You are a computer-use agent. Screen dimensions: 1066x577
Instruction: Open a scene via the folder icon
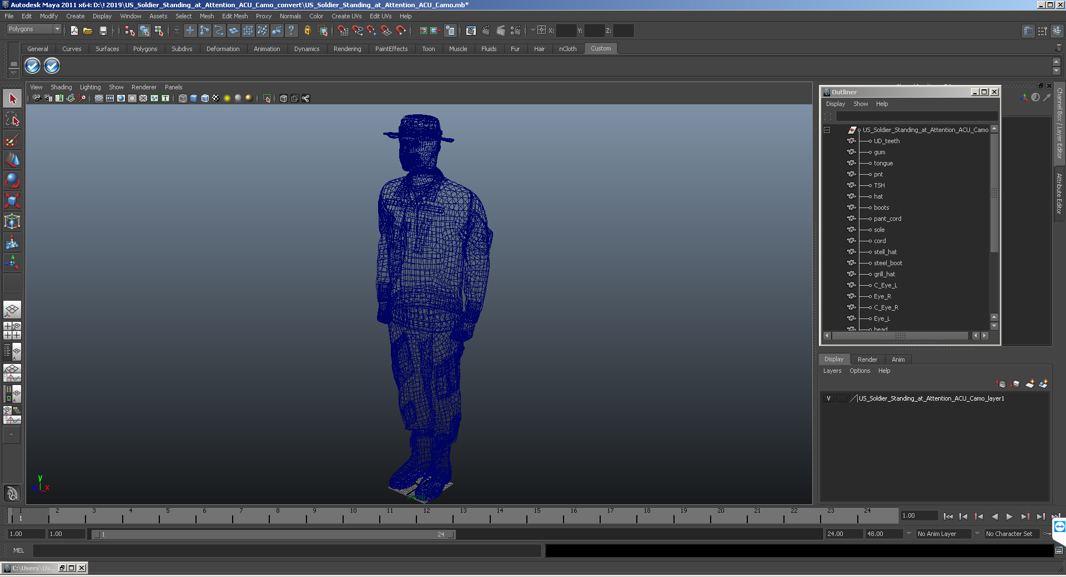point(88,31)
